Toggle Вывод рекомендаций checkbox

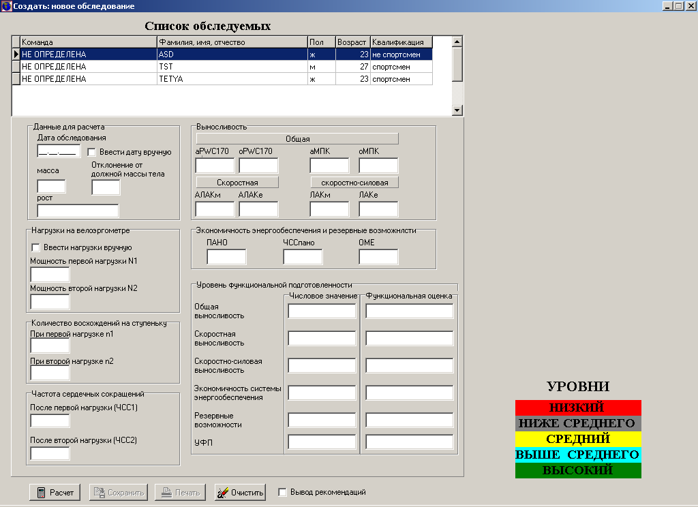pos(282,492)
